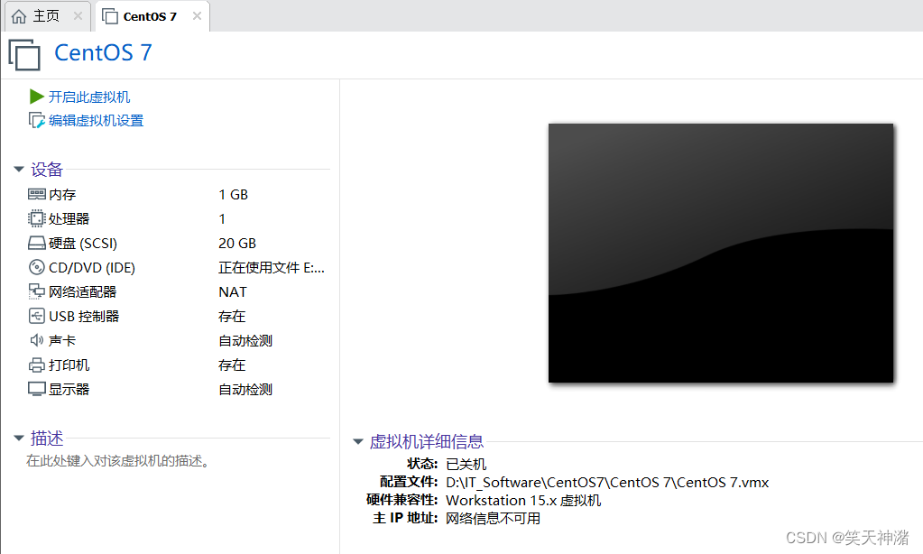Click the CentOS 7 page title
923x554 pixels.
(x=103, y=53)
